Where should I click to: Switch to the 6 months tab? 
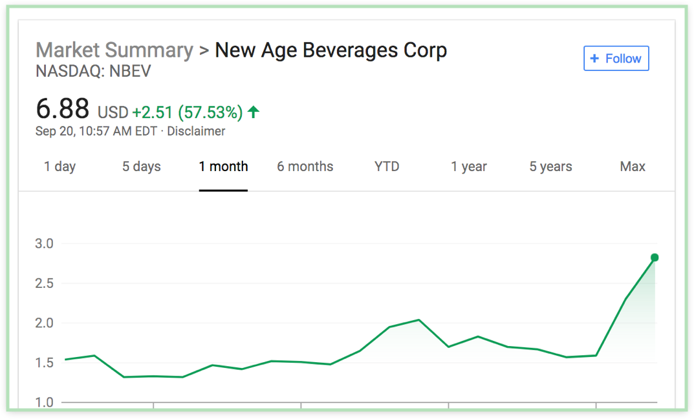click(305, 167)
